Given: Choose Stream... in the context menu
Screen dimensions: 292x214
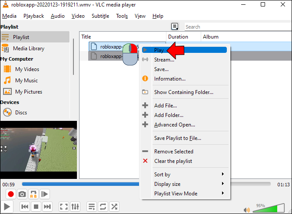Looking at the screenshot, I should pyautogui.click(x=184, y=60).
